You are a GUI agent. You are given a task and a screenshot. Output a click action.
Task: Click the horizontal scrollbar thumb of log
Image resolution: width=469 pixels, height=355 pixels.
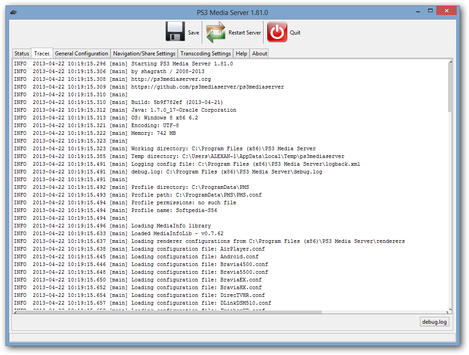coord(169,312)
